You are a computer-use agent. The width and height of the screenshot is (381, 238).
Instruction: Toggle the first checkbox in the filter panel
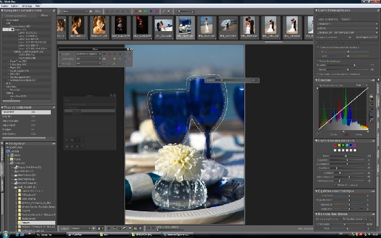click(x=60, y=54)
